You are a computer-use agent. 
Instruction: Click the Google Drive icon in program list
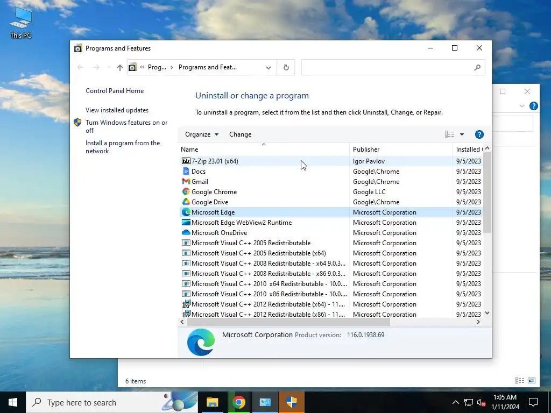tap(186, 202)
